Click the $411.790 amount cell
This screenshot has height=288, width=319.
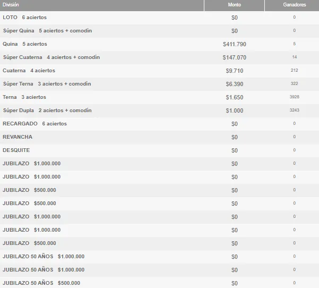point(235,44)
